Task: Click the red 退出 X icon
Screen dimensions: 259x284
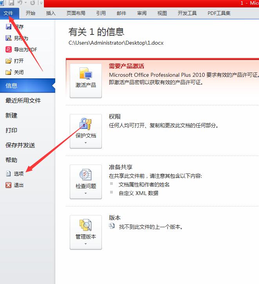Action: coord(9,185)
